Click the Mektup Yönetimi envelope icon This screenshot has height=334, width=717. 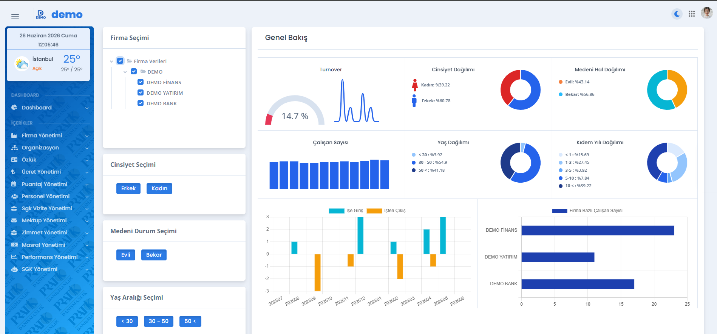14,220
